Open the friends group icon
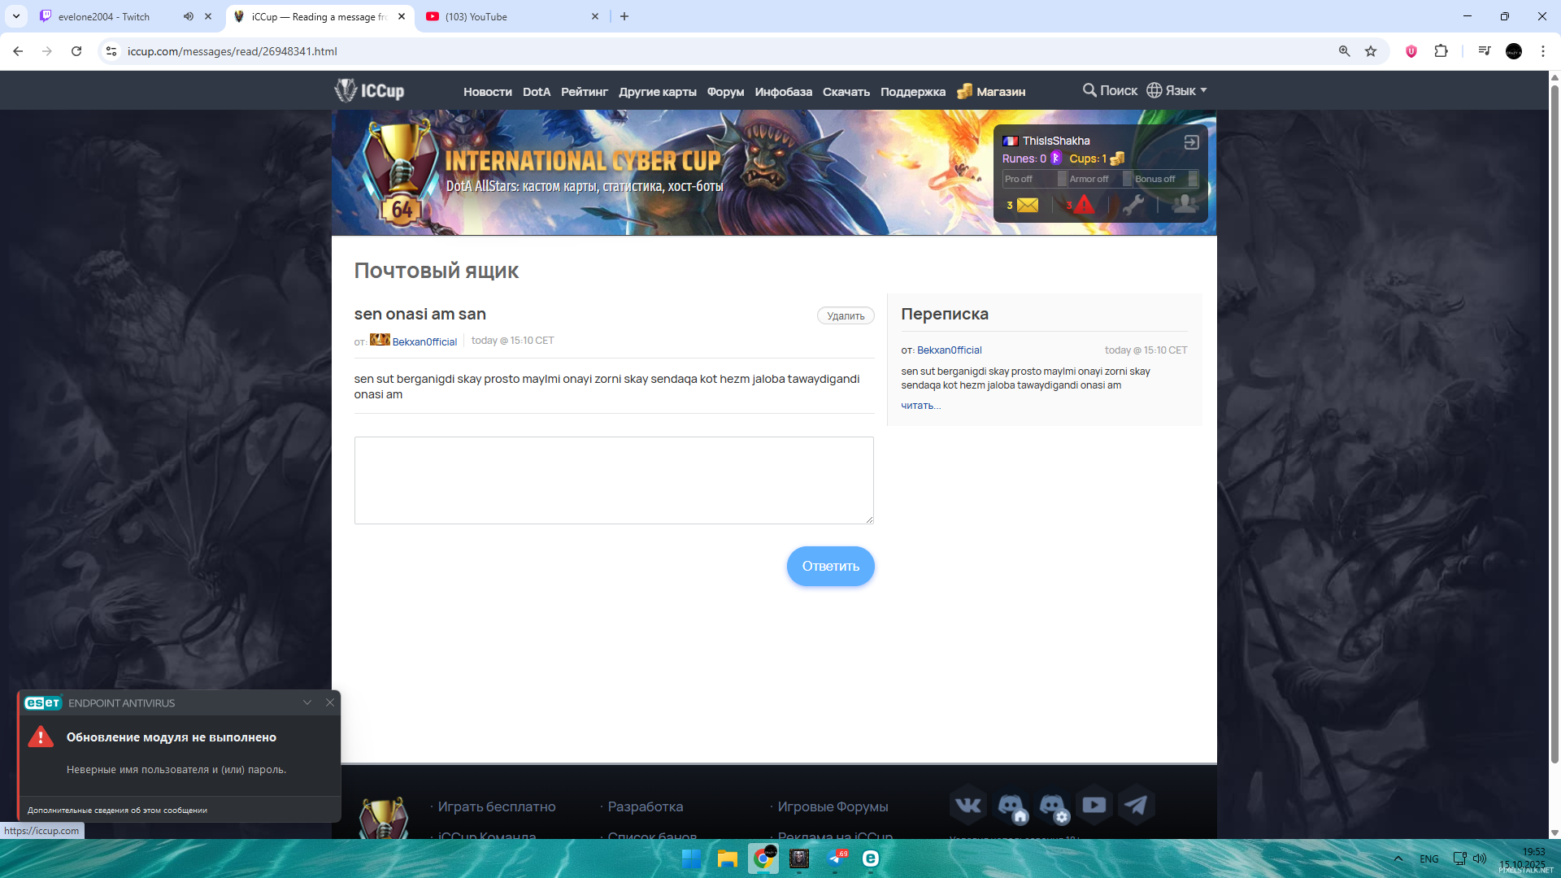The image size is (1561, 878). pos(1185,204)
